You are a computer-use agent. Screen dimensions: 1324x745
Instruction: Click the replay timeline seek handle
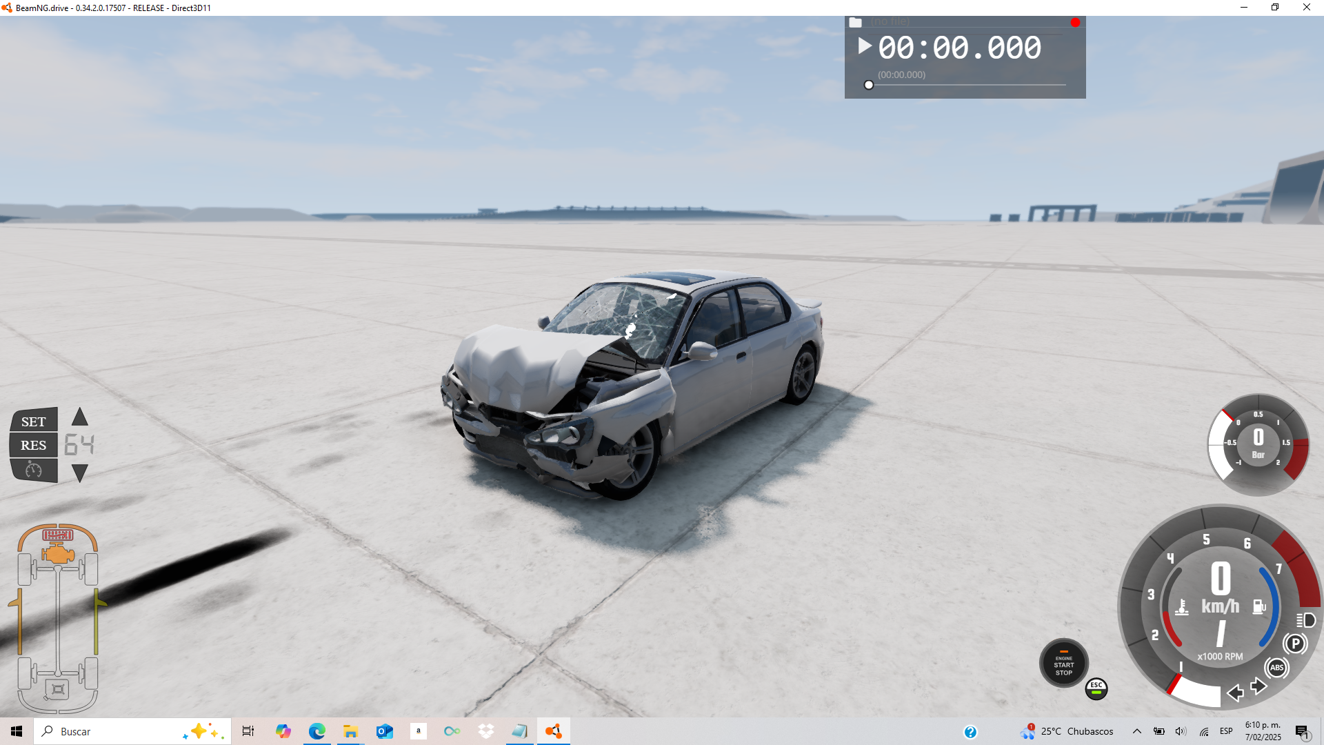pyautogui.click(x=869, y=85)
